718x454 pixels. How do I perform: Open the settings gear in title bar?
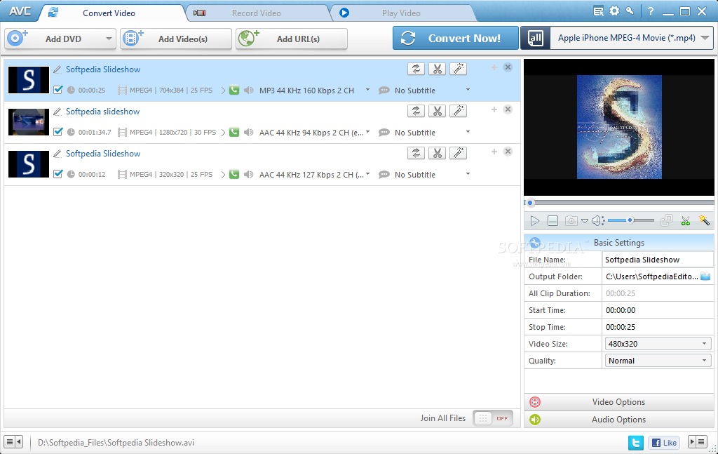pyautogui.click(x=614, y=11)
